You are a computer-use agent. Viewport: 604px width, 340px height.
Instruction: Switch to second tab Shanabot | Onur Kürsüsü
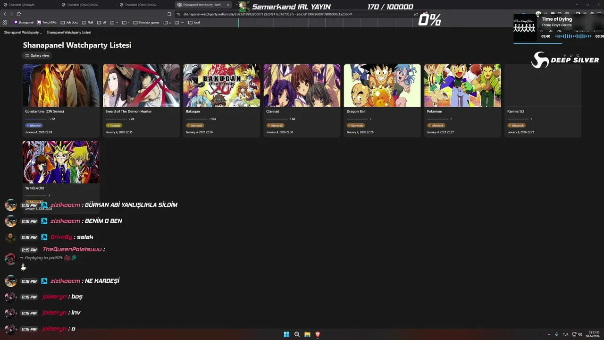86,5
